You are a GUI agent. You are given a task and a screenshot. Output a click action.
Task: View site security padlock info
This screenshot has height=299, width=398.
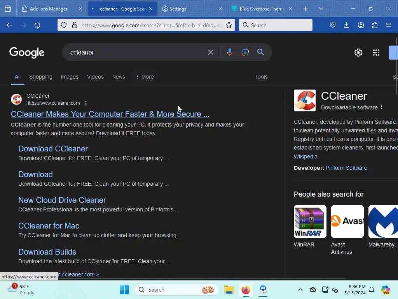click(74, 25)
